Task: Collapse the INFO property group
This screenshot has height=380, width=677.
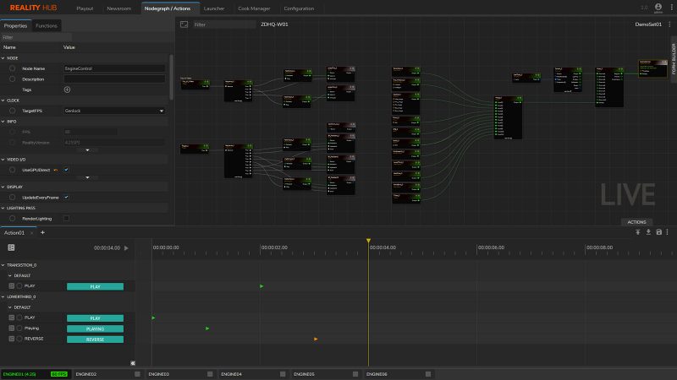Action: (x=3, y=122)
